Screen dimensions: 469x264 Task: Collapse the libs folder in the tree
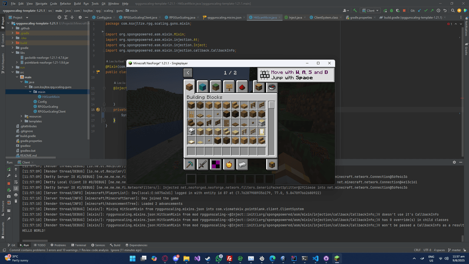point(13,53)
